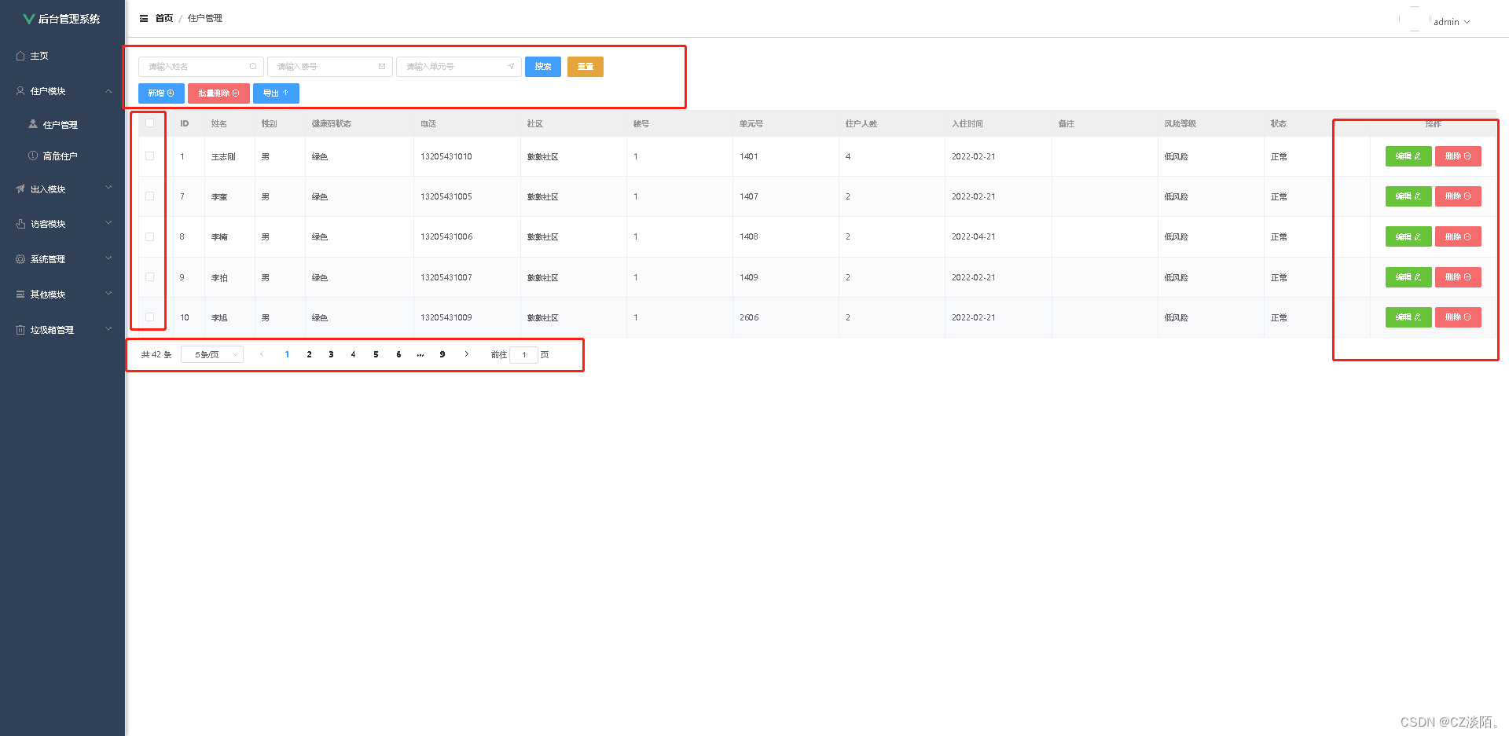Viewport: 1509px width, 736px height.
Task: Check the row with ID 9
Action: point(149,277)
